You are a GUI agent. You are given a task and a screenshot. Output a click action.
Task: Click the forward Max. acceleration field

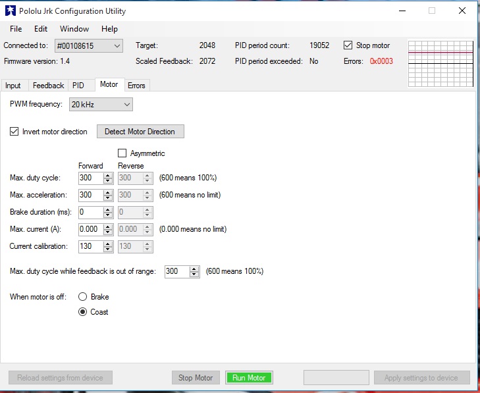pyautogui.click(x=91, y=195)
